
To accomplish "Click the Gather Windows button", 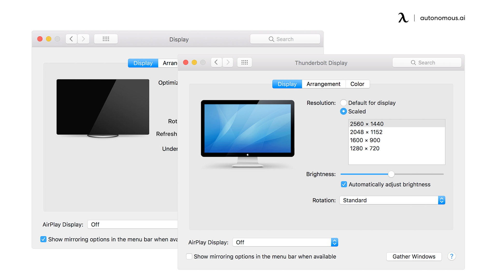I will coord(414,257).
